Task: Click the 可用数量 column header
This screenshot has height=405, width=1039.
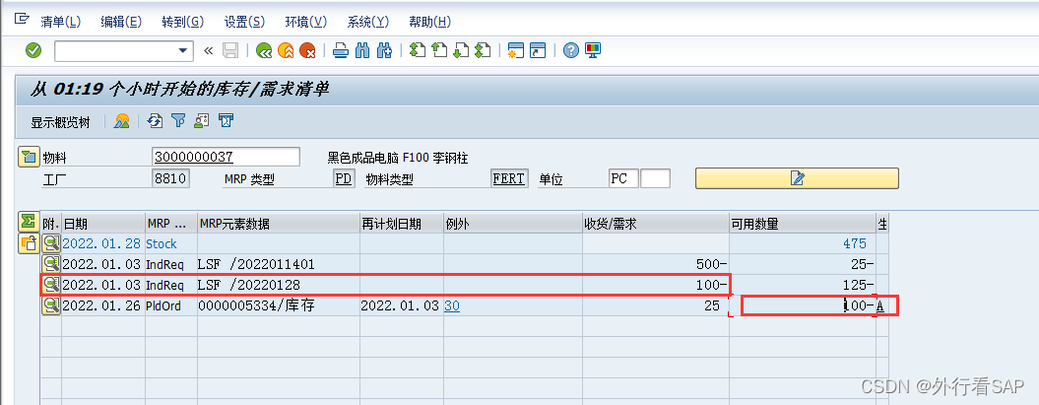Action: (802, 224)
